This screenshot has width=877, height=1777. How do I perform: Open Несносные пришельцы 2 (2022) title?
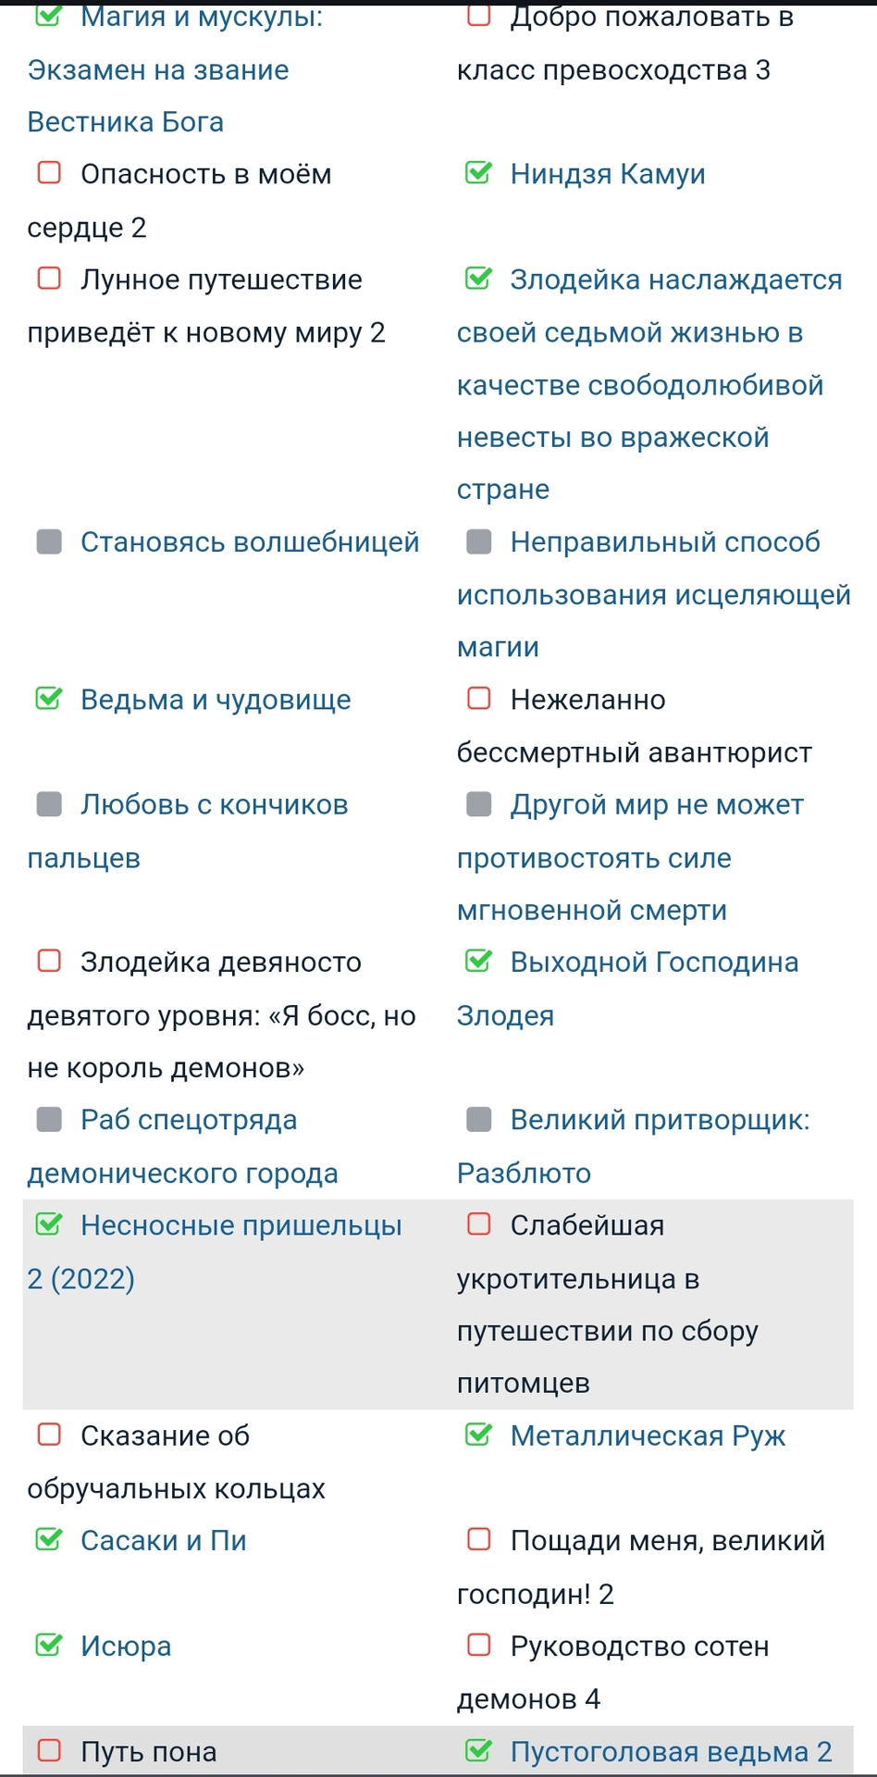point(241,1225)
